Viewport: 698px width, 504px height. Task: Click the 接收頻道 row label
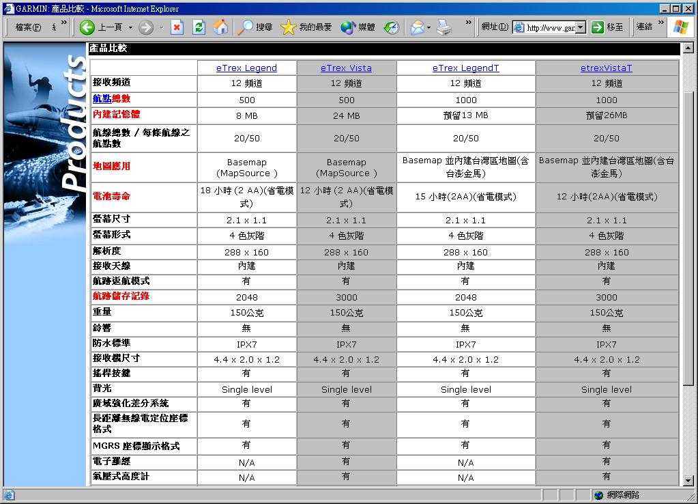[111, 81]
